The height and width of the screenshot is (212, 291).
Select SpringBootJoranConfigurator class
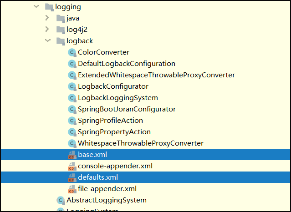(127, 109)
